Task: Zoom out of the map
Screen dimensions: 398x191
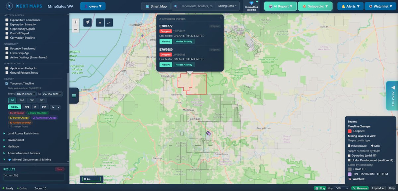Action: point(76,29)
